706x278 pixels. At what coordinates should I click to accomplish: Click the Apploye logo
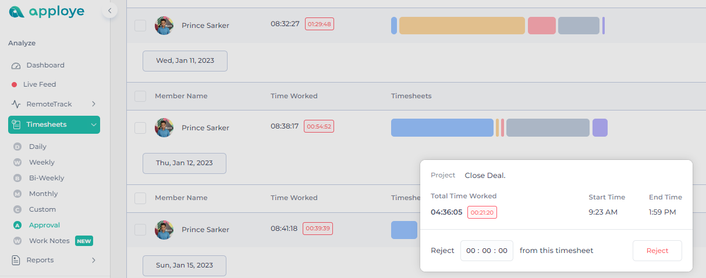(47, 11)
